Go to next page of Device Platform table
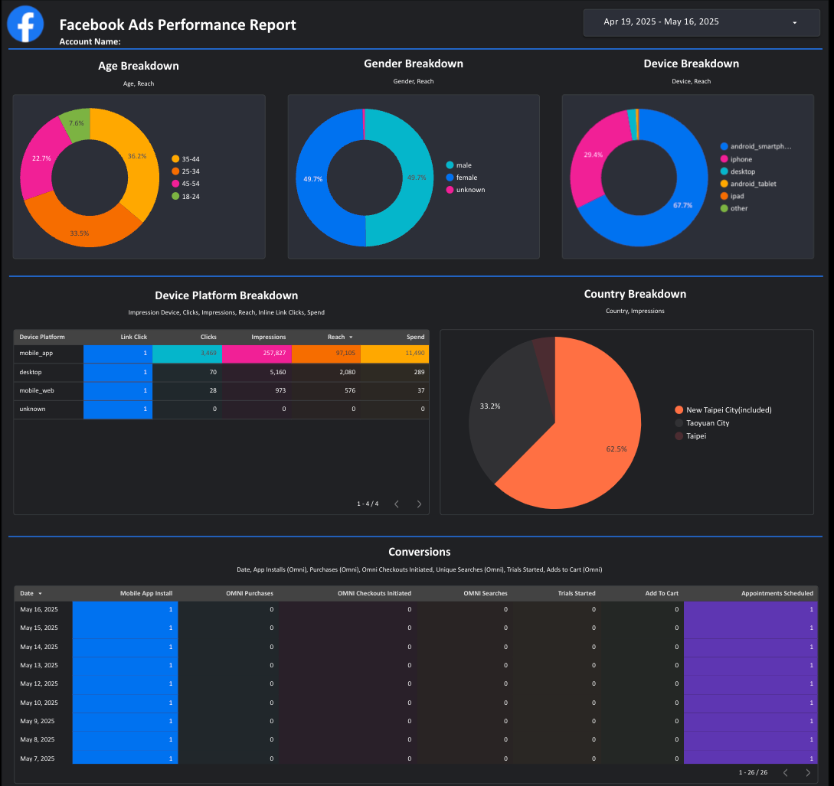The width and height of the screenshot is (834, 786). pyautogui.click(x=419, y=504)
